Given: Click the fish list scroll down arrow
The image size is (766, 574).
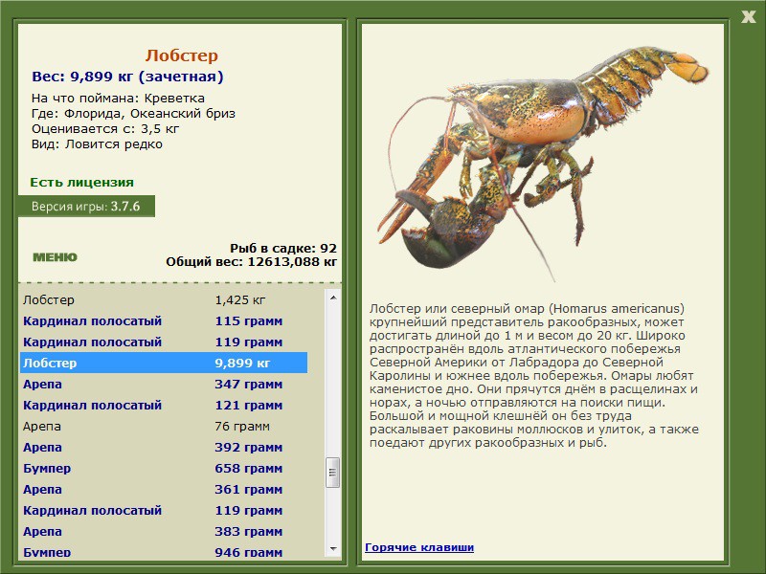Looking at the screenshot, I should 333,548.
